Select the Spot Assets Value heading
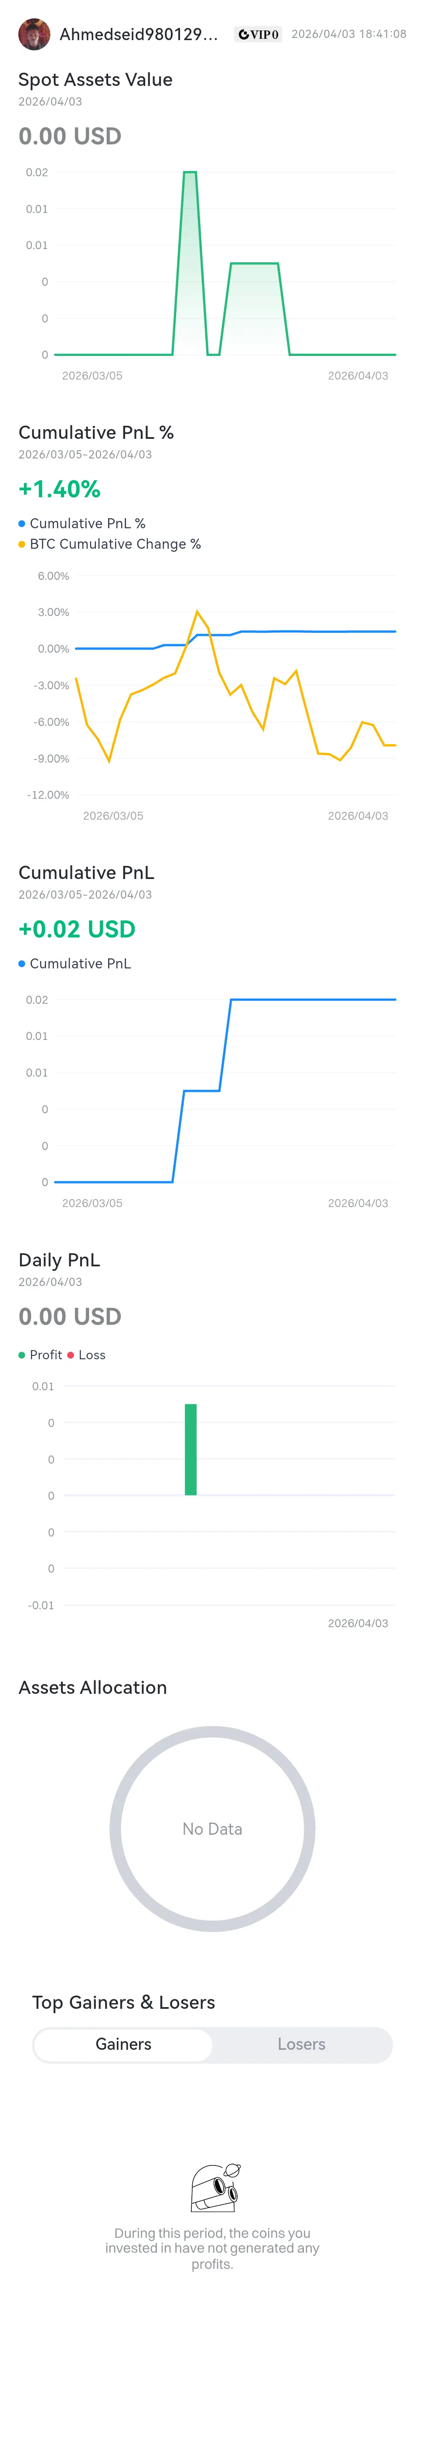 click(x=95, y=79)
